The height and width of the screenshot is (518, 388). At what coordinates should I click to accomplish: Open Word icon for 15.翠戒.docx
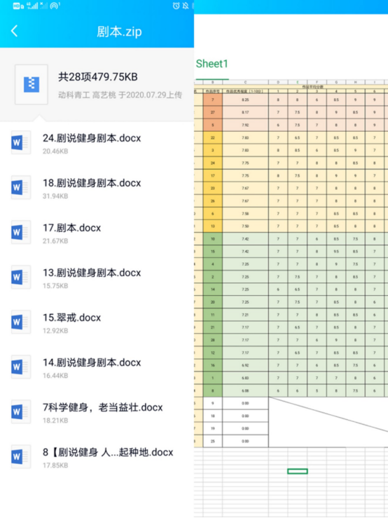tap(20, 322)
